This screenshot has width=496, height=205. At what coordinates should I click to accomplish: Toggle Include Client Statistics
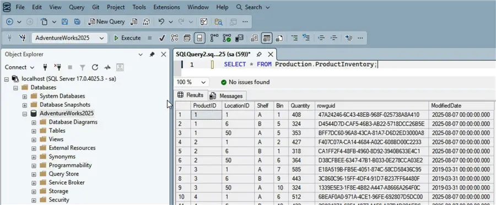click(239, 38)
